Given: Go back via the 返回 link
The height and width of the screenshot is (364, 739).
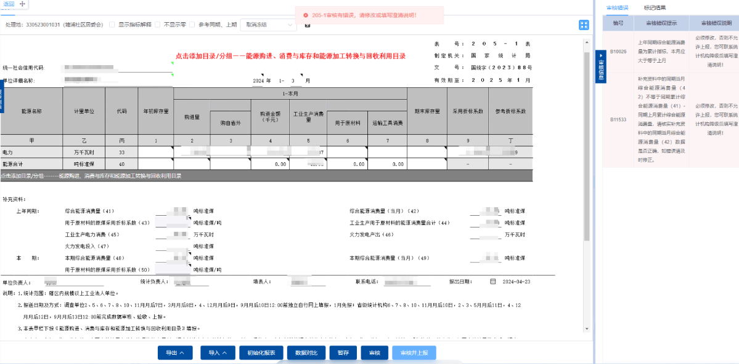Looking at the screenshot, I should tap(8, 4).
